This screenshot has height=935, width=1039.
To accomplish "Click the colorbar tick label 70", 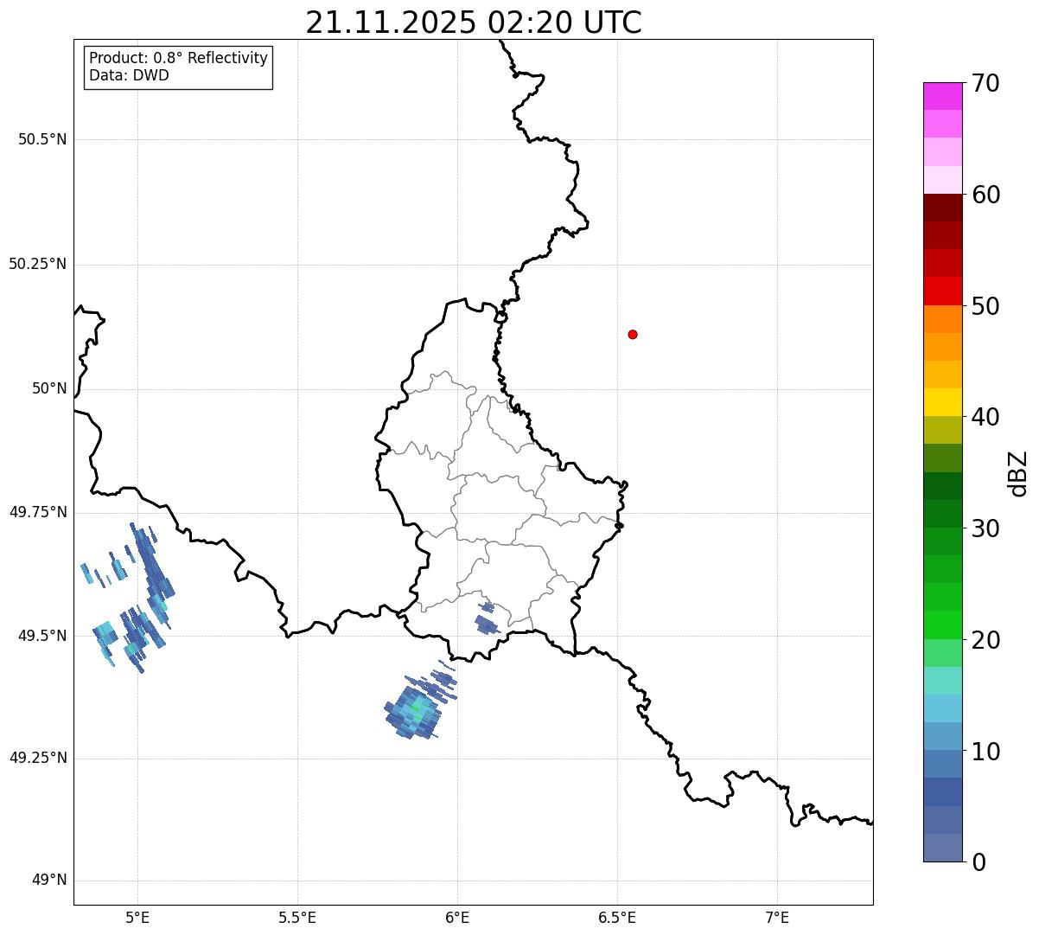I will (x=985, y=84).
